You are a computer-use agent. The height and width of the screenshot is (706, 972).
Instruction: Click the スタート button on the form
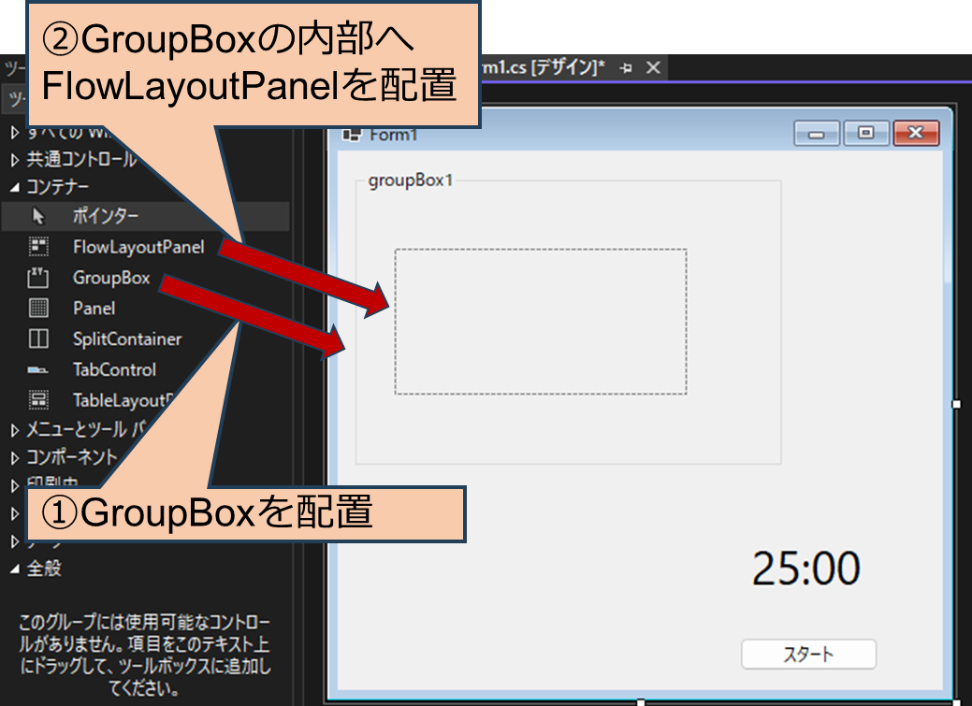pos(807,654)
